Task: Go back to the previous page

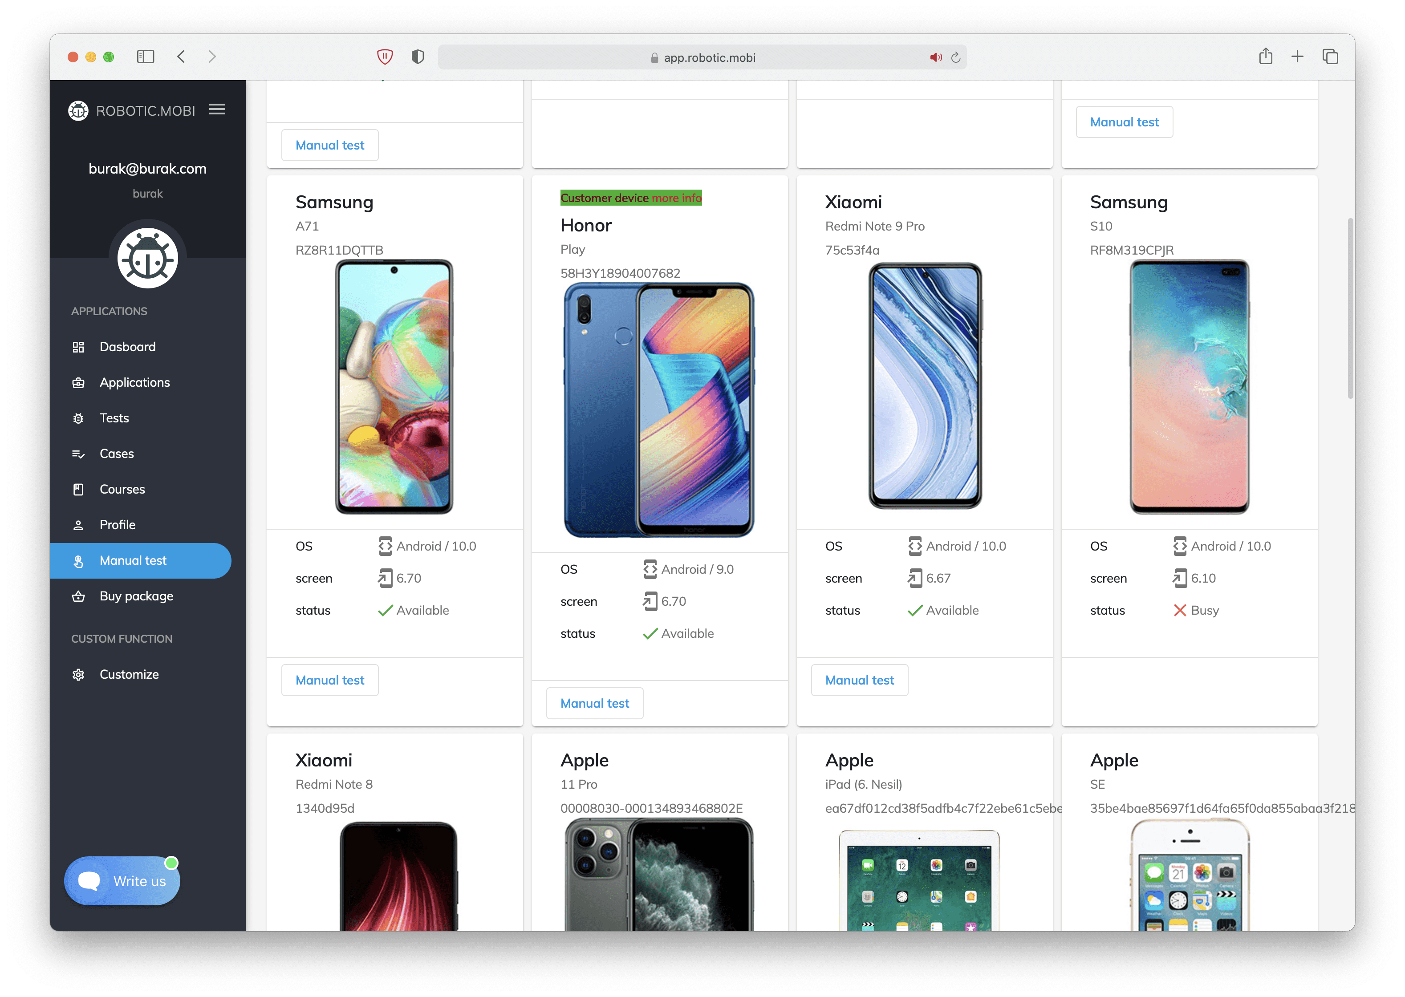Action: click(181, 57)
